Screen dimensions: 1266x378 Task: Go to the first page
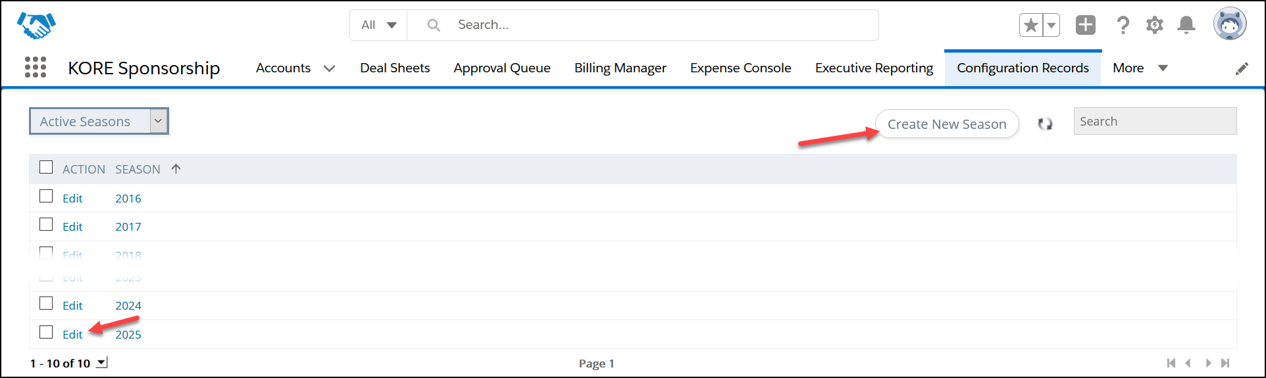[1171, 363]
